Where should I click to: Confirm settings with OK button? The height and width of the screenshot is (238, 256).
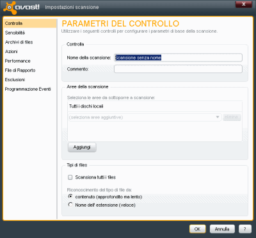[x=198, y=229]
